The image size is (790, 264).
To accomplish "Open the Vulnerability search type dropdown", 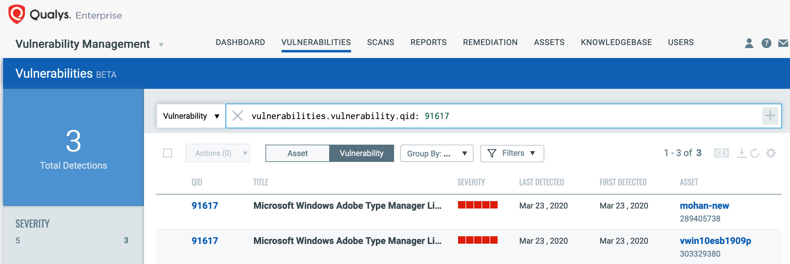I will click(191, 116).
